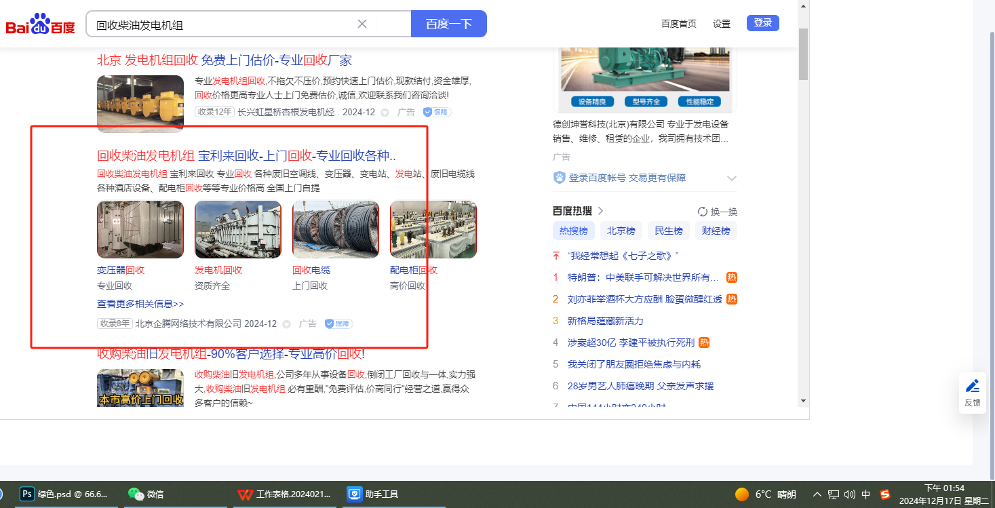Open the 28岁男艺人肺癌晚期 hot search
995x508 pixels.
(641, 386)
